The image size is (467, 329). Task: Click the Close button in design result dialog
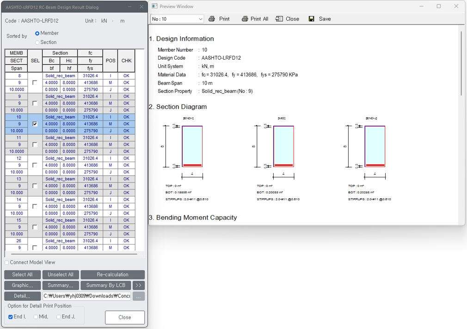[125, 317]
